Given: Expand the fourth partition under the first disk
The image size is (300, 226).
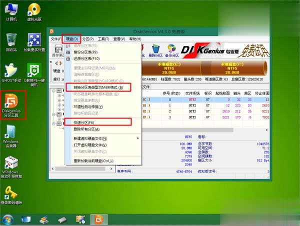Looking at the screenshot, I should [x=59, y=109].
